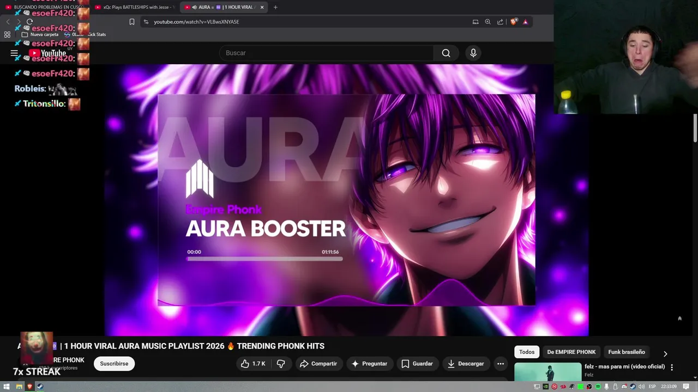Open the Steam taskbar icon
Viewport: 698px width, 392px height.
[x=40, y=387]
